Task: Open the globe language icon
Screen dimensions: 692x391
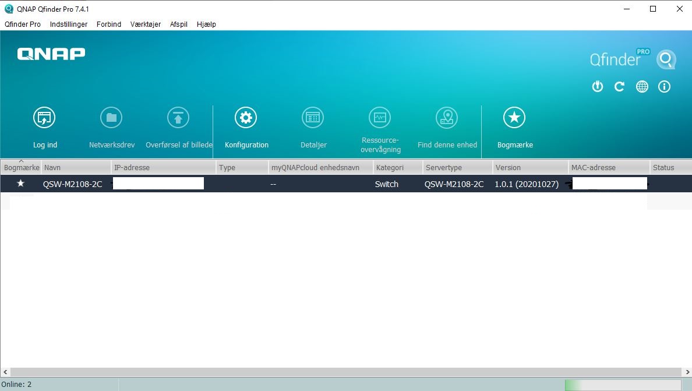Action: tap(642, 86)
